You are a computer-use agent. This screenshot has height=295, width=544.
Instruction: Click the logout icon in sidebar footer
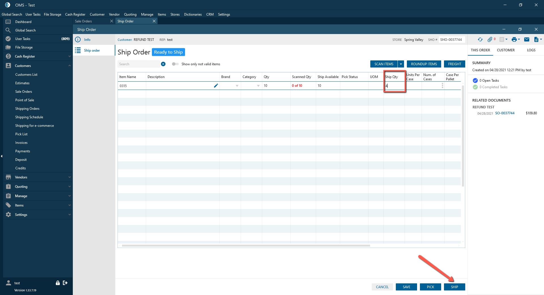(65, 283)
